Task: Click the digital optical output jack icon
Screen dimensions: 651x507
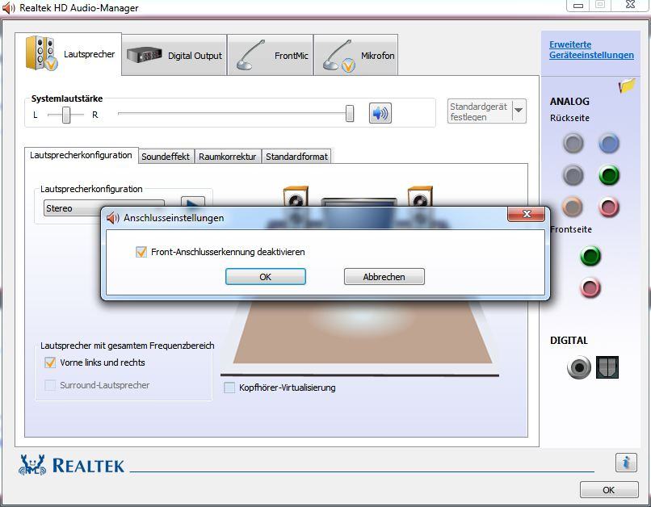Action: [607, 367]
